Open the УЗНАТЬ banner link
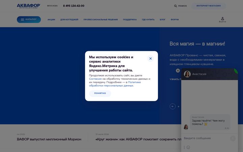This screenshot has height=152, width=243. [x=175, y=79]
